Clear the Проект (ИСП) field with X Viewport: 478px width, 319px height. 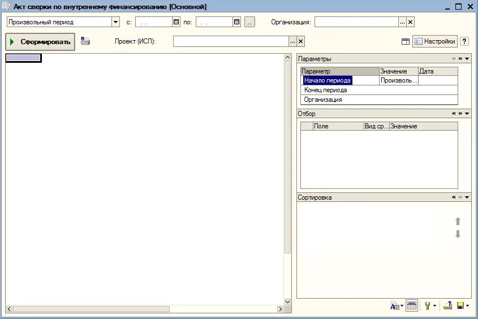(x=300, y=41)
